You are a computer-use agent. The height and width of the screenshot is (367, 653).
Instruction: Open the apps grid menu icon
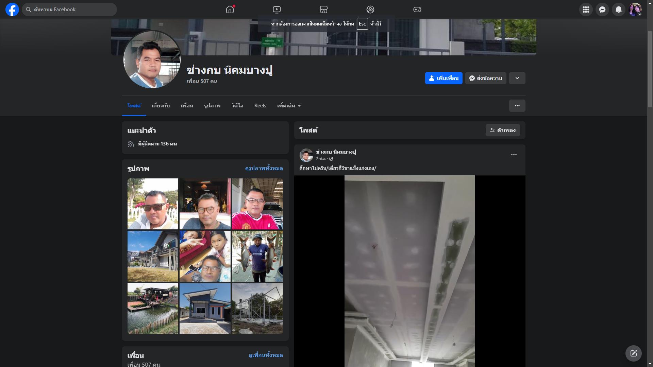(x=586, y=10)
